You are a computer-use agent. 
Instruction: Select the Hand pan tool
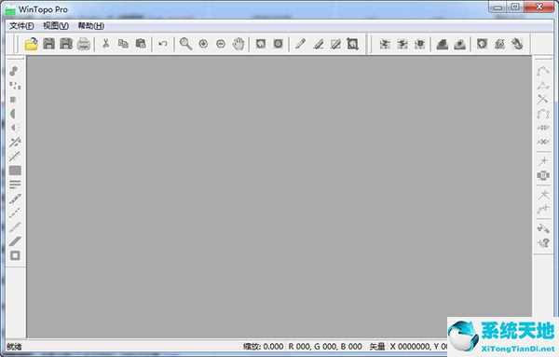coord(239,44)
